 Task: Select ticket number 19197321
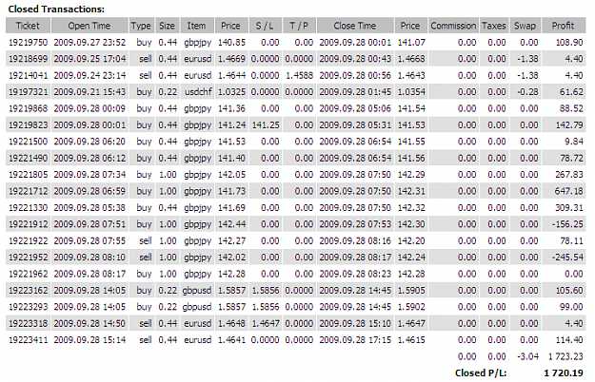(x=28, y=92)
